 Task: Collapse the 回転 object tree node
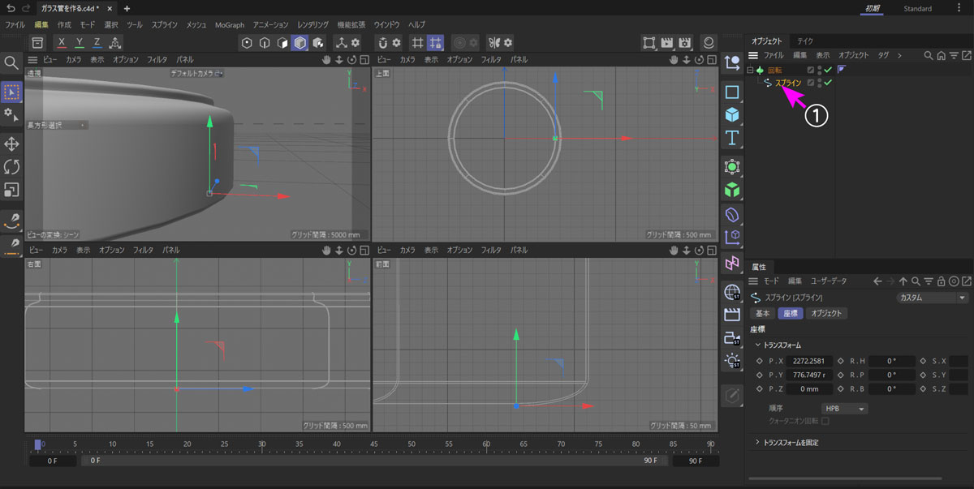pyautogui.click(x=749, y=71)
